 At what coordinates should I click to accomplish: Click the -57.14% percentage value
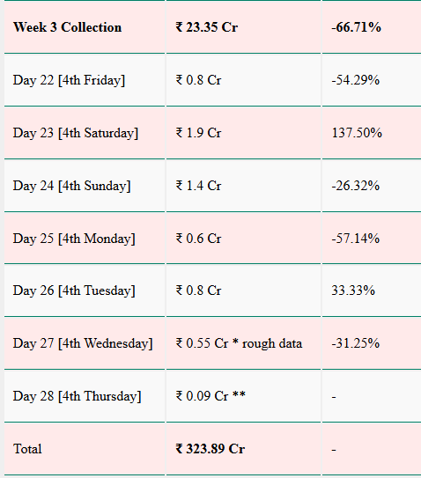(356, 239)
